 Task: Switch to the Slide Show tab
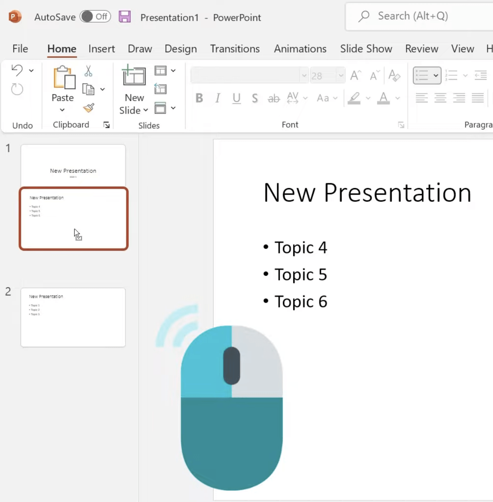(x=366, y=49)
